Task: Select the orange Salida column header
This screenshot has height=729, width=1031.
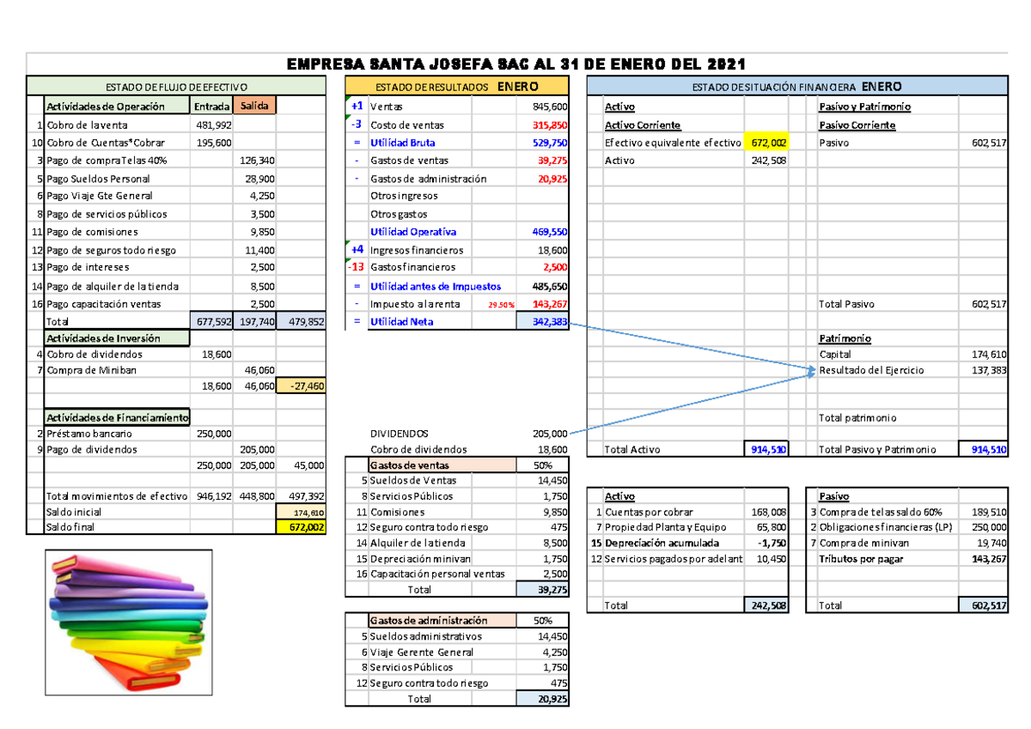Action: [x=254, y=106]
